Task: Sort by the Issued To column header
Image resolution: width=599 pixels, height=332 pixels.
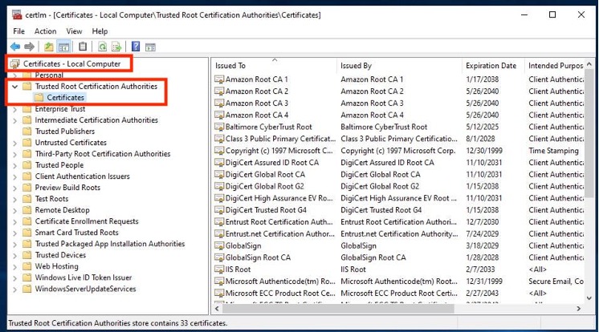Action: click(x=274, y=66)
